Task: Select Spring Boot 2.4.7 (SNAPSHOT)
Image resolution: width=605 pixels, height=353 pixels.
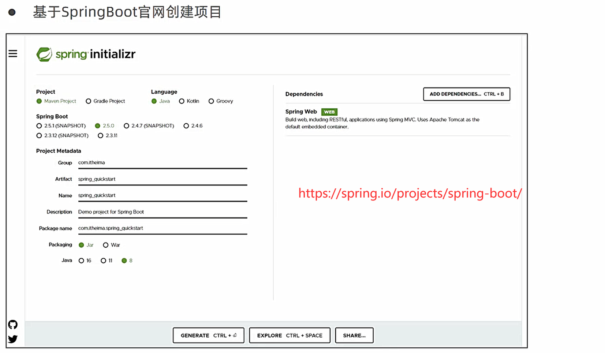Action: (126, 126)
